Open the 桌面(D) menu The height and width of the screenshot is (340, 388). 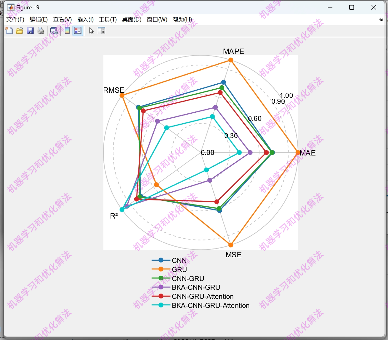click(x=132, y=20)
